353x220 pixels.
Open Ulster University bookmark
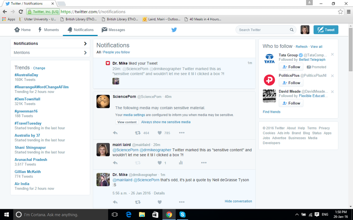coord(37,19)
